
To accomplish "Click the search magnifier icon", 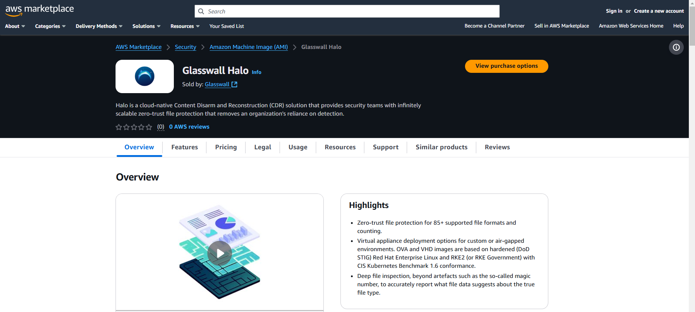I will coord(201,11).
